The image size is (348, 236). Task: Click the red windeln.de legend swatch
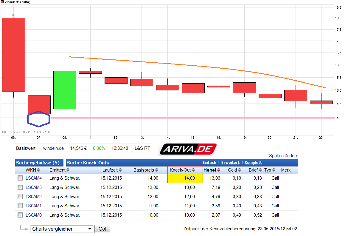click(x=2, y=1)
